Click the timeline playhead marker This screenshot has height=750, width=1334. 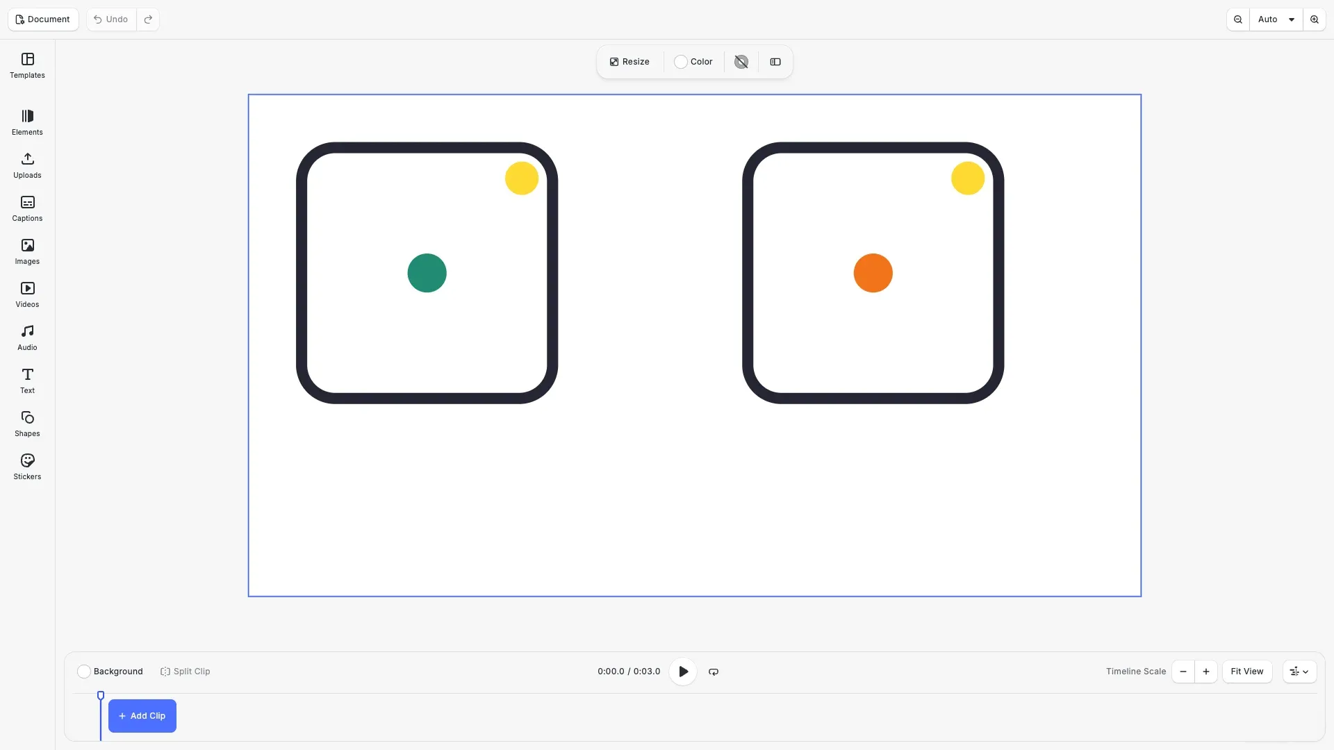pos(101,696)
